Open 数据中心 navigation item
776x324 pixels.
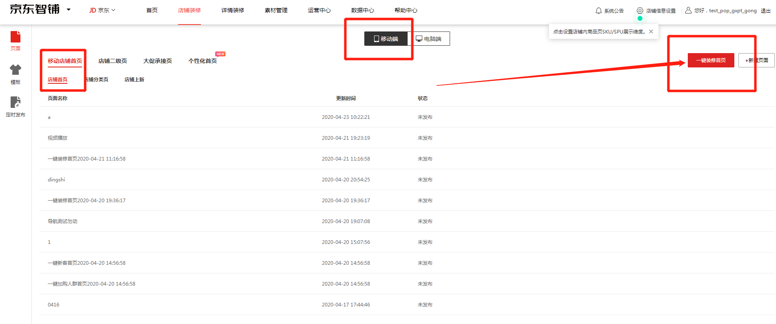point(363,10)
